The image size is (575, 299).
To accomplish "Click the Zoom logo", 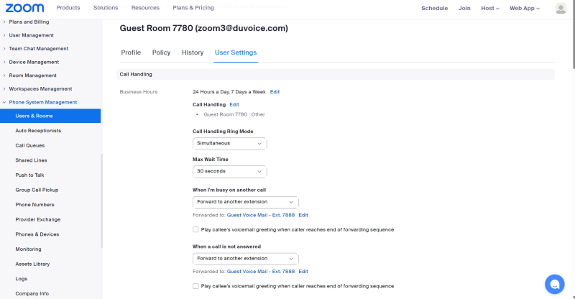I will tap(25, 8).
